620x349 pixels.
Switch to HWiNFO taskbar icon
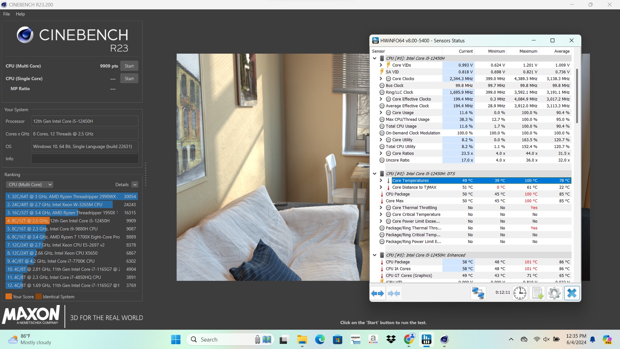427,339
